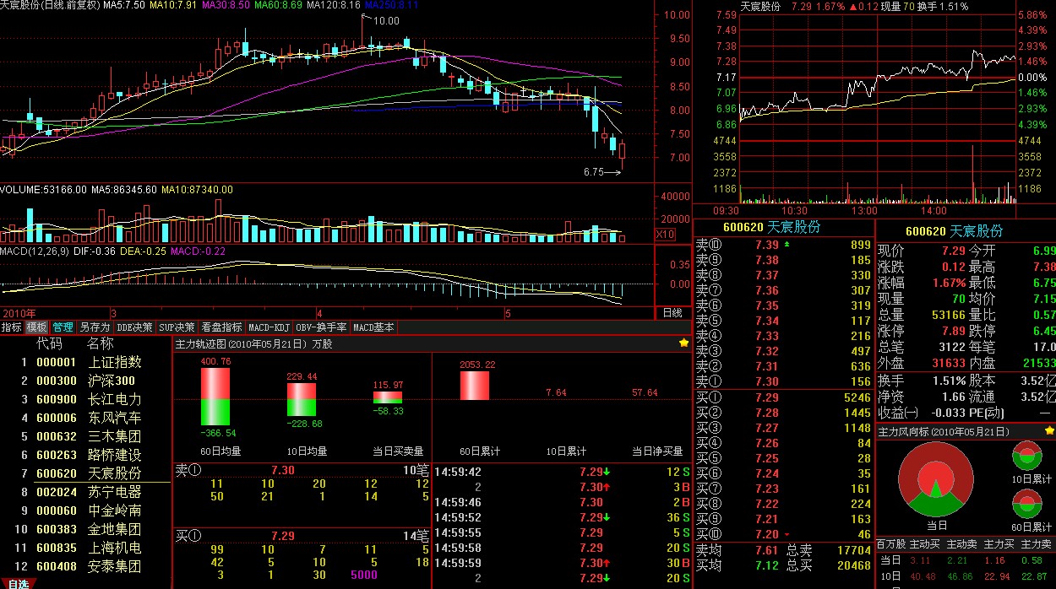Image resolution: width=1056 pixels, height=589 pixels.
Task: Click the 另存为 save-as button
Action: tap(95, 327)
